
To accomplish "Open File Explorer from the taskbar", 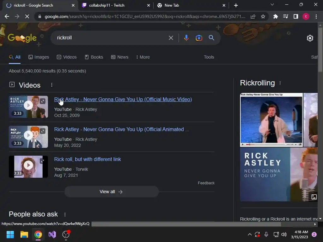I will (24, 234).
